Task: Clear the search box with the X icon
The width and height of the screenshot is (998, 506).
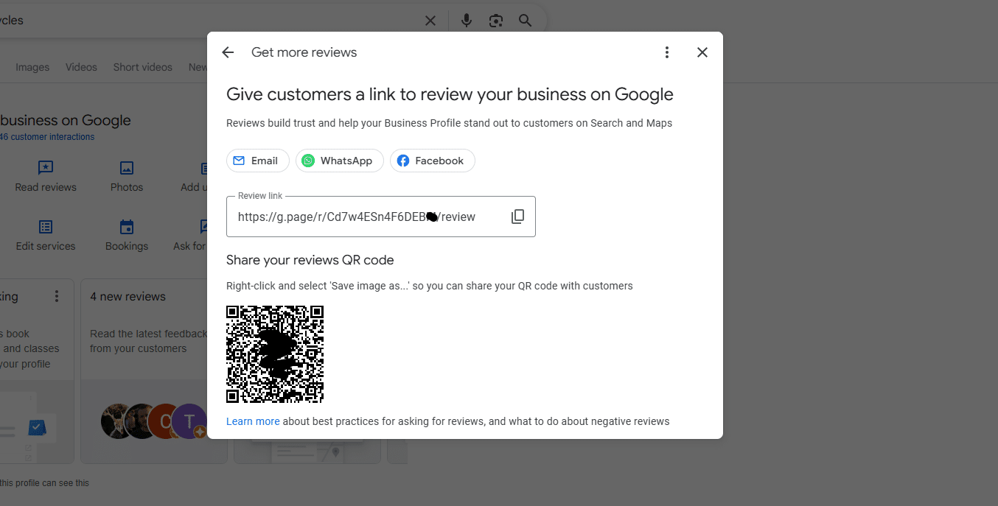Action: click(x=430, y=21)
